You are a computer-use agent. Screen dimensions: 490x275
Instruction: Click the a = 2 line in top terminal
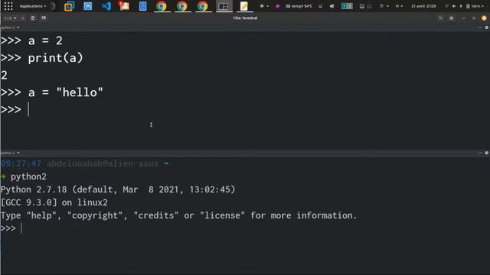coord(31,40)
